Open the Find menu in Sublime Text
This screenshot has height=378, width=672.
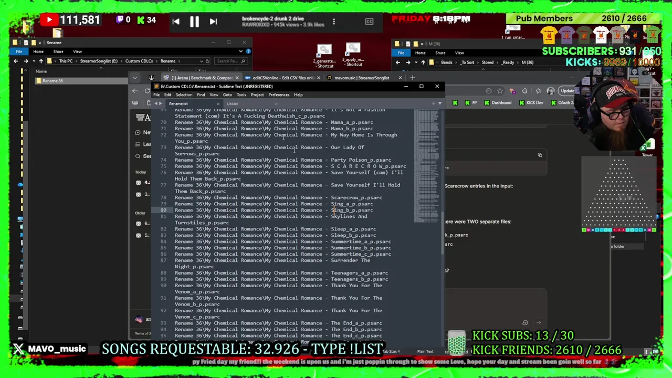pyautogui.click(x=201, y=95)
